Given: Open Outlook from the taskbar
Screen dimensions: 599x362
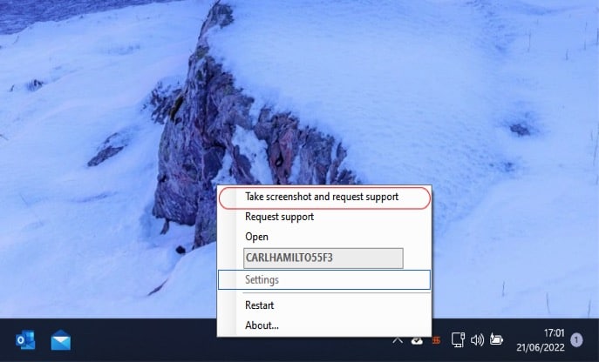Looking at the screenshot, I should point(24,339).
